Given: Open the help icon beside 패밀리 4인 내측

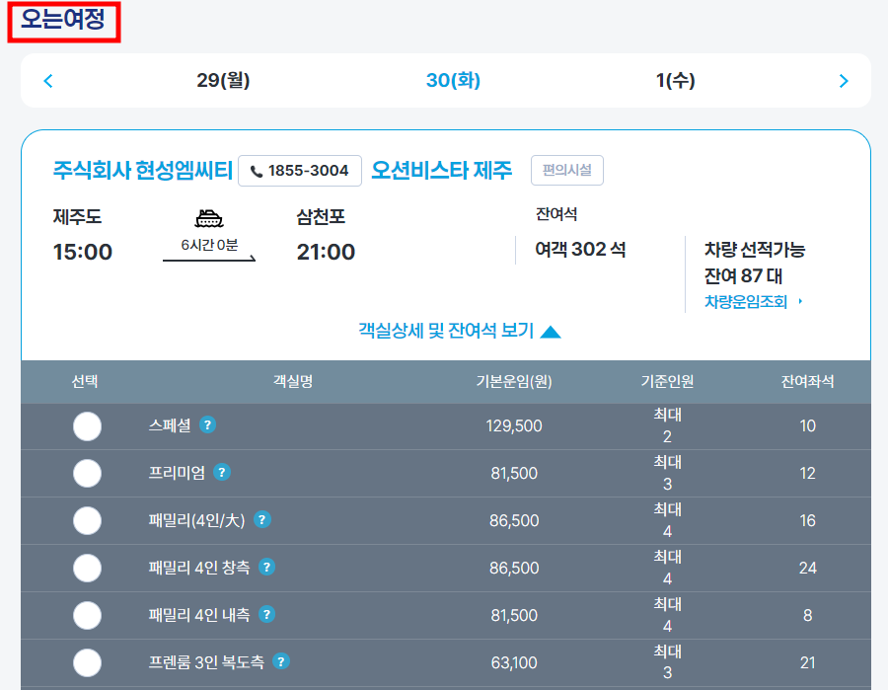Looking at the screenshot, I should 266,615.
